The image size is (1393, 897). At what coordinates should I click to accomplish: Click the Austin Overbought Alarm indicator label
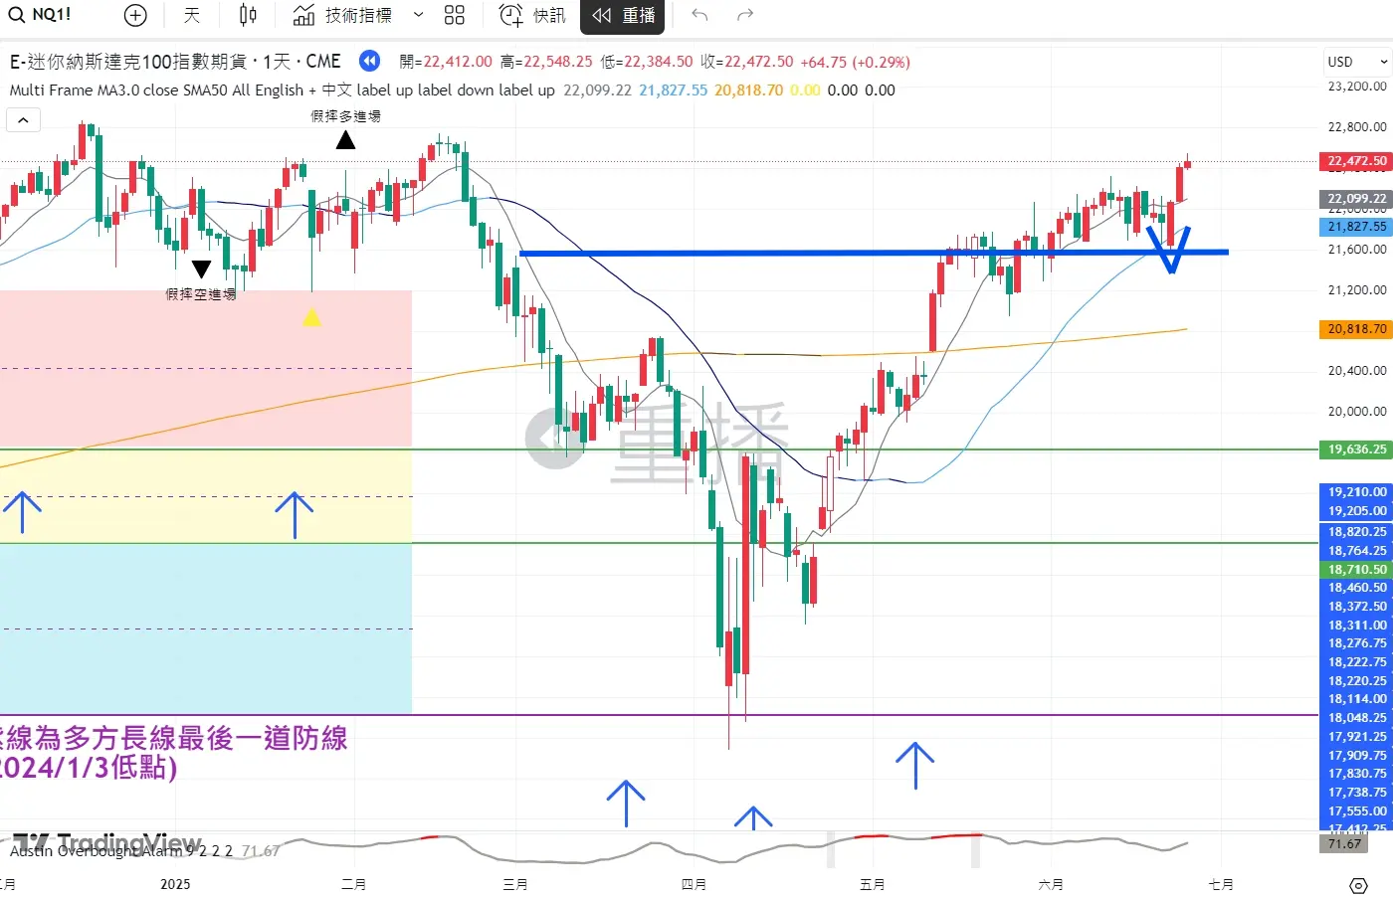click(119, 851)
